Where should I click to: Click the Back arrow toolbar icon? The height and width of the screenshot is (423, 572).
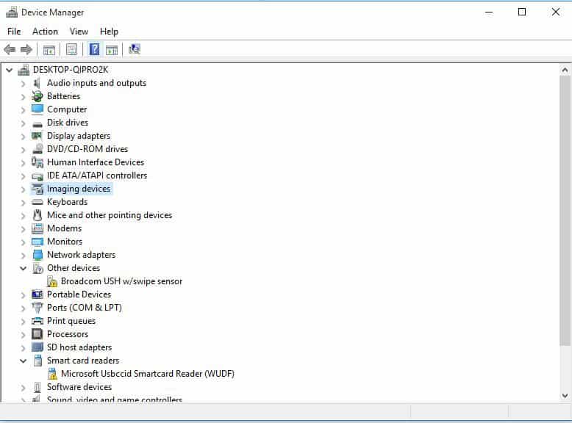point(10,49)
